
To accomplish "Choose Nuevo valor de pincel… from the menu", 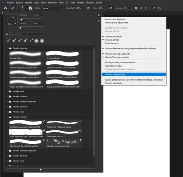I will [115, 19].
